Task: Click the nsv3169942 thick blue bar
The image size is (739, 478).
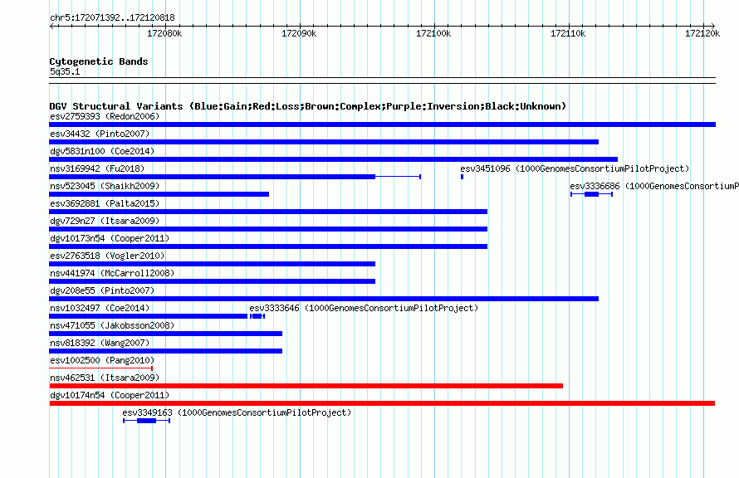Action: [212, 177]
